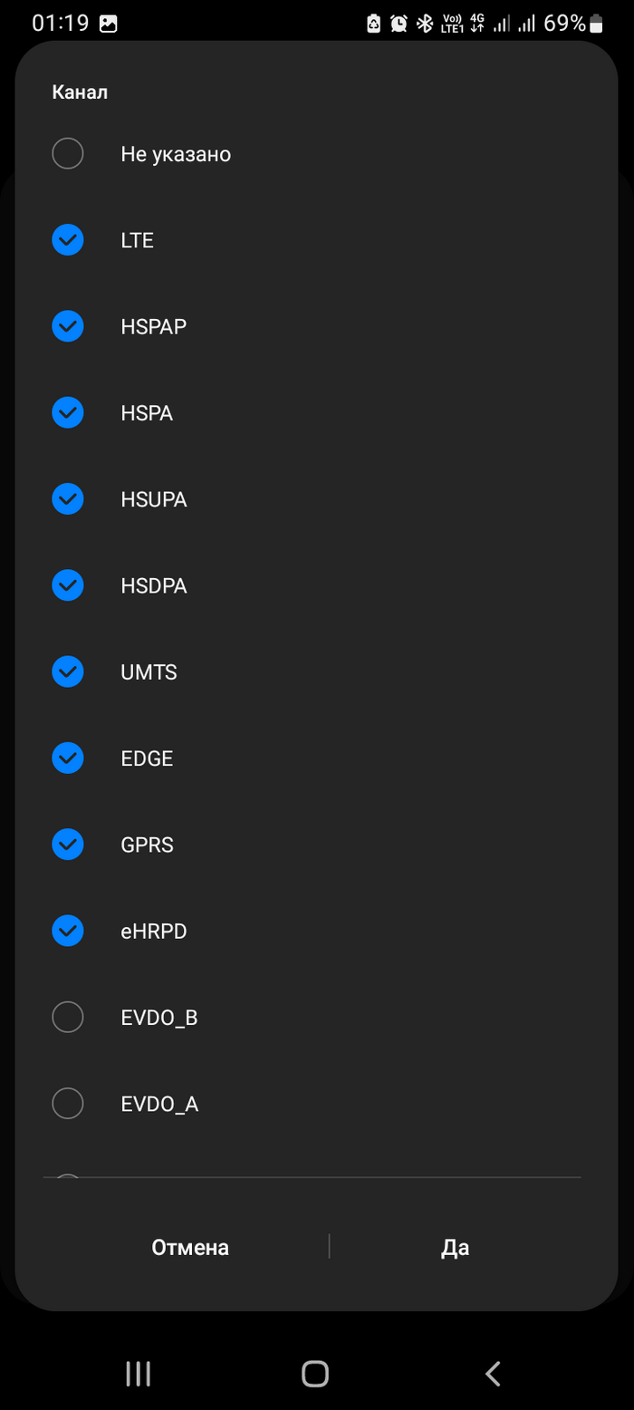The image size is (634, 1410).
Task: Toggle the EDGE checkbox off
Action: pos(68,758)
